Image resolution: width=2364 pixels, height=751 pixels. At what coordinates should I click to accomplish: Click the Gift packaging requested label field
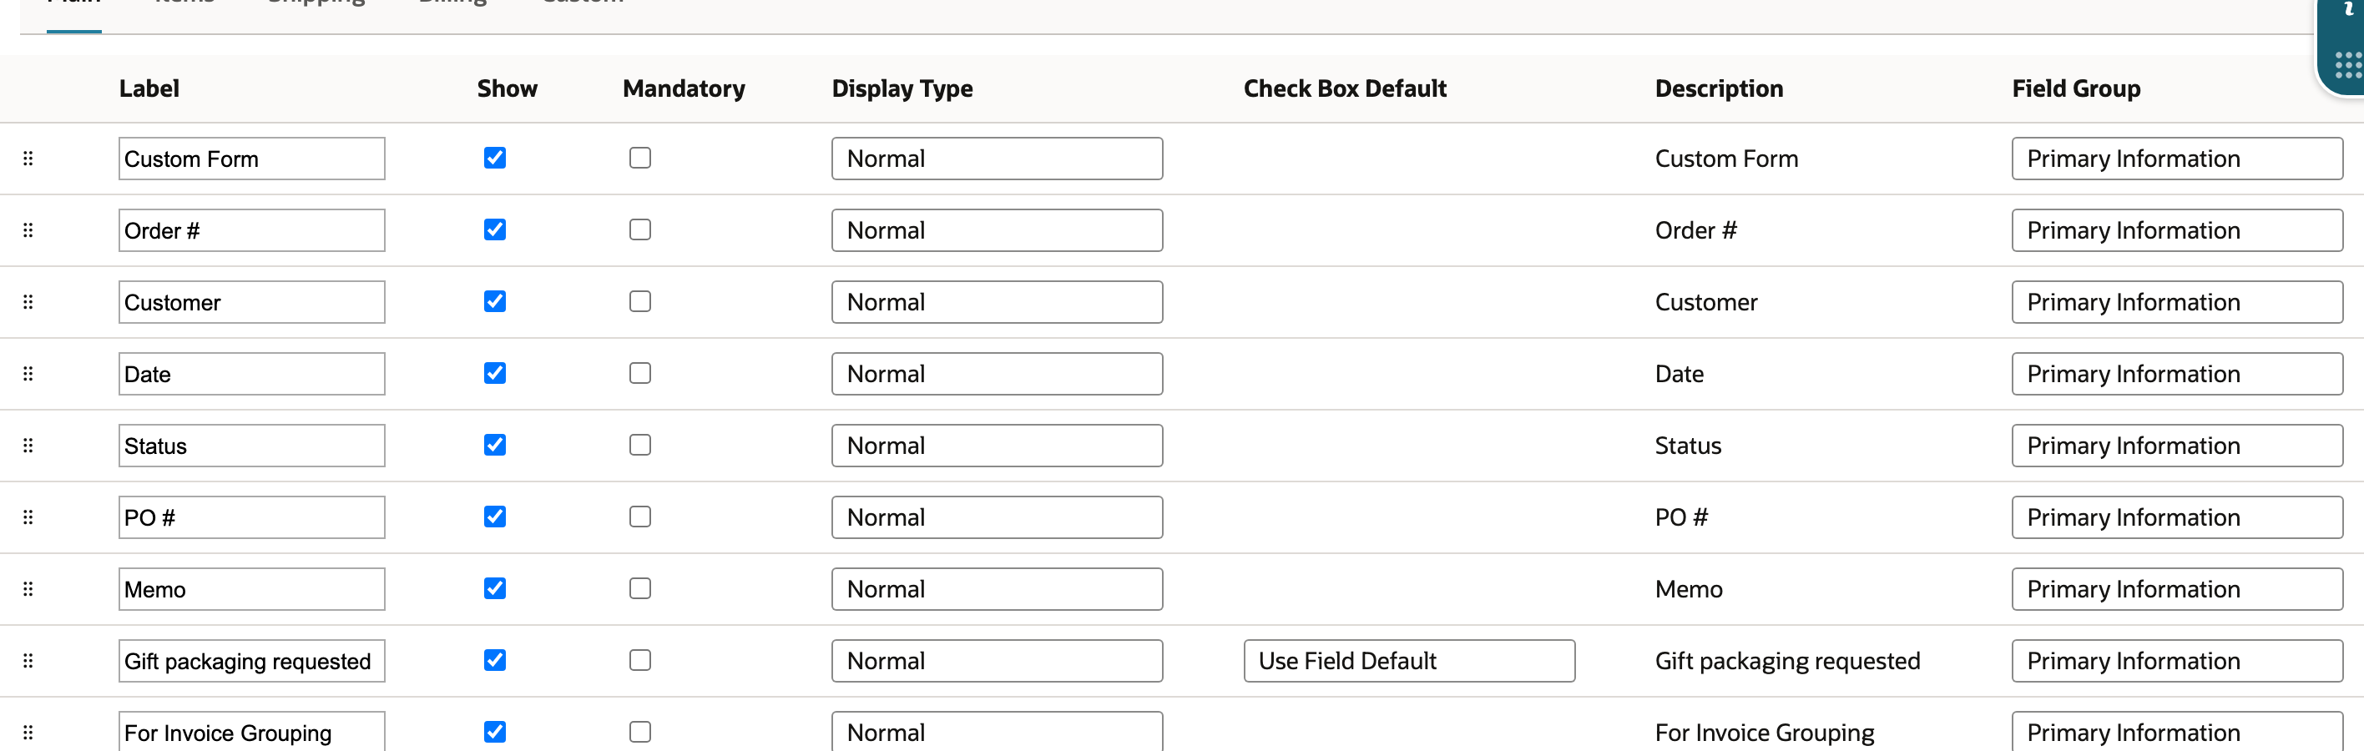[251, 660]
